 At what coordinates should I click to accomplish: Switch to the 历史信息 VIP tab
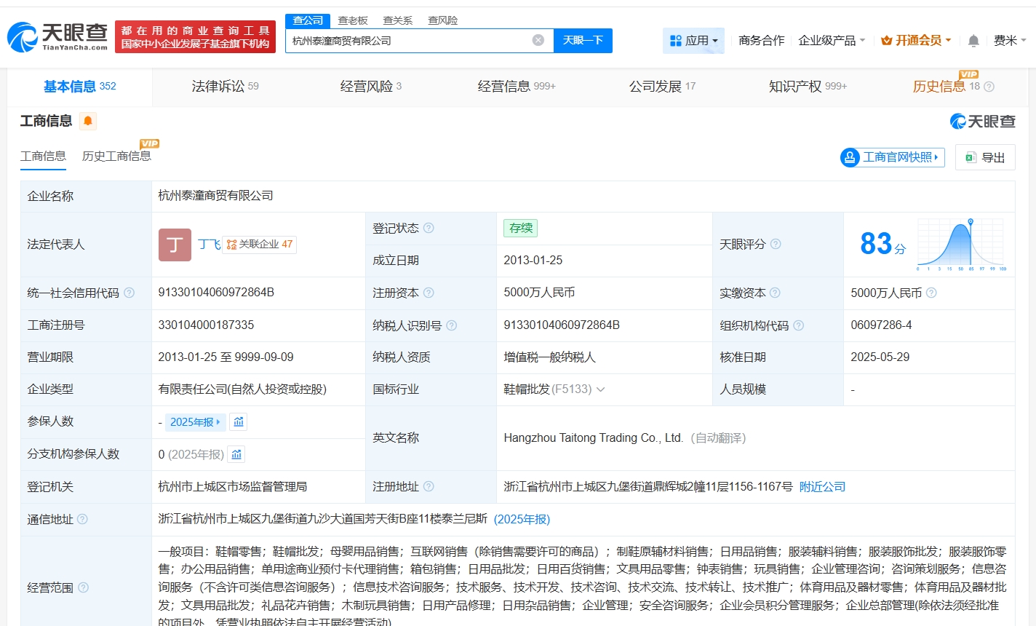coord(947,87)
